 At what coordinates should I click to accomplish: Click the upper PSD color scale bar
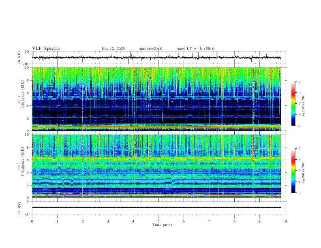pos(293,104)
